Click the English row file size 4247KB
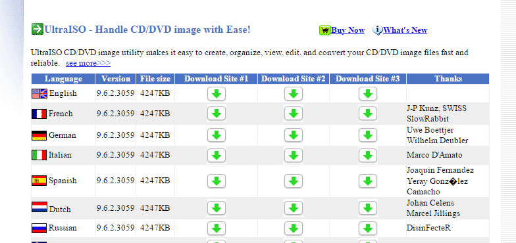This screenshot has height=243, width=516. tap(155, 93)
